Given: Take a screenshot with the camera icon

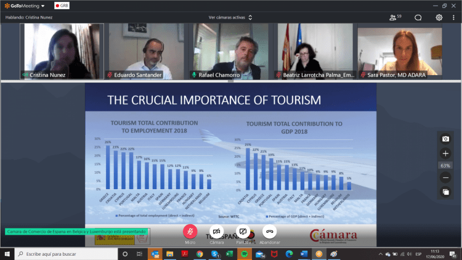Looking at the screenshot, I should [445, 139].
